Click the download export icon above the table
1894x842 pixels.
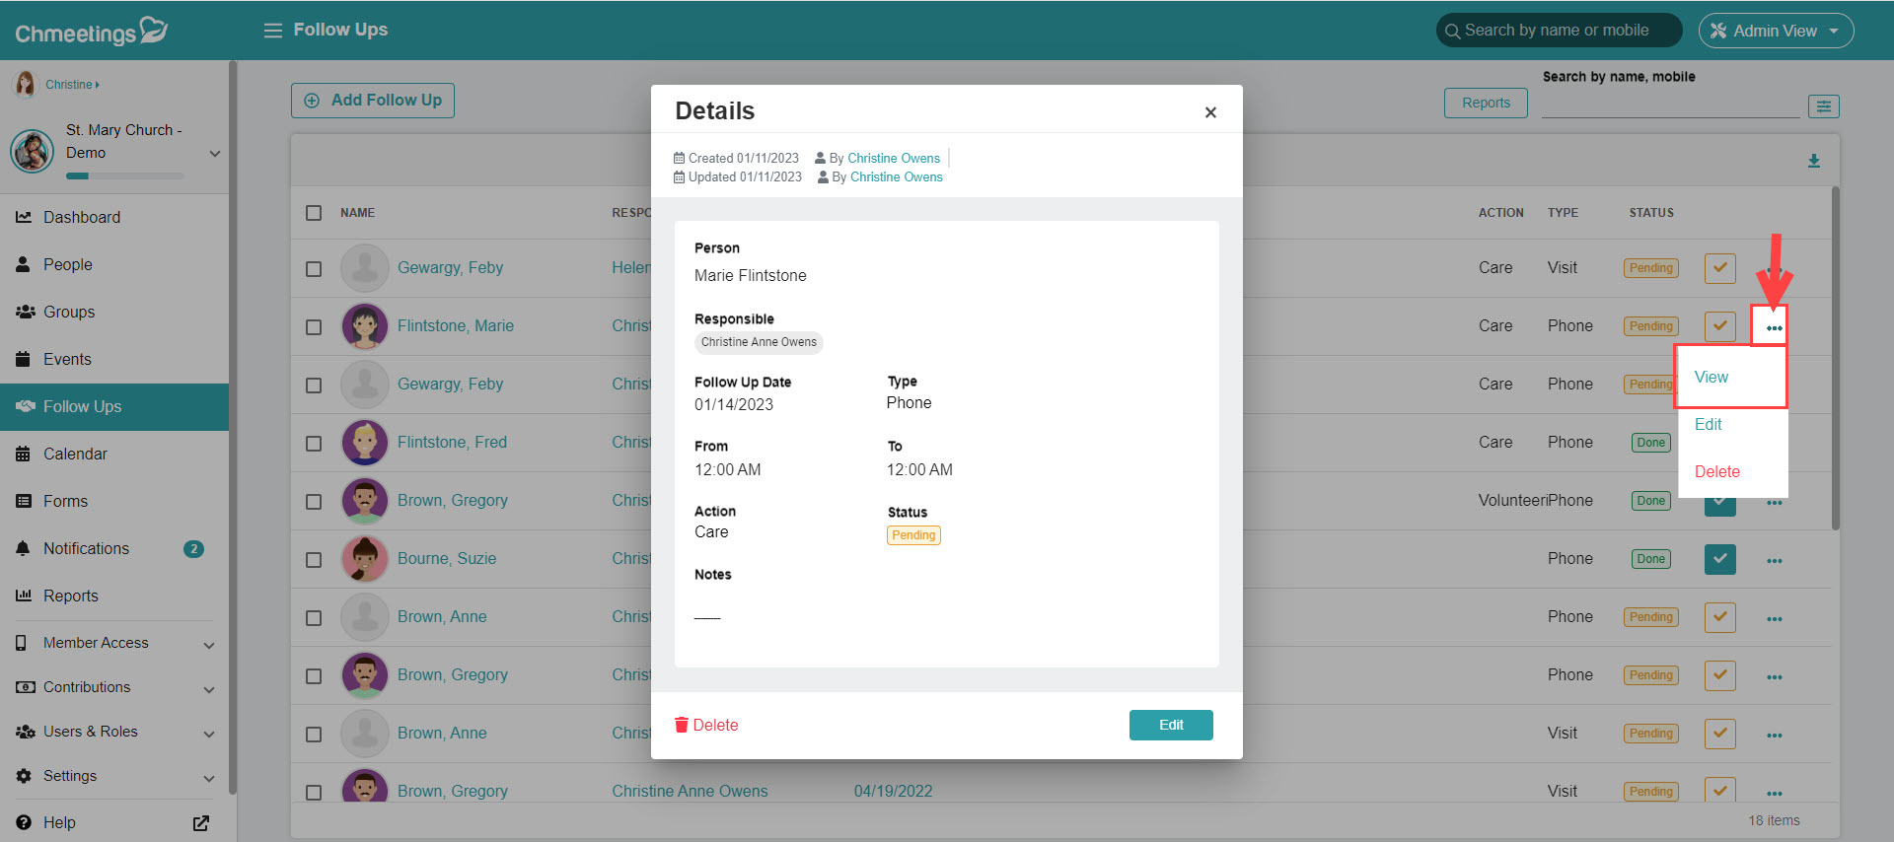(1813, 161)
